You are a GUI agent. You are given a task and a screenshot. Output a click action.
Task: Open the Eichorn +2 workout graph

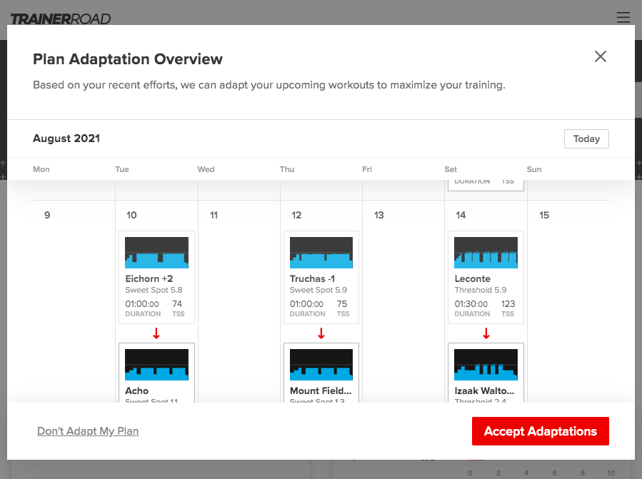tap(157, 253)
